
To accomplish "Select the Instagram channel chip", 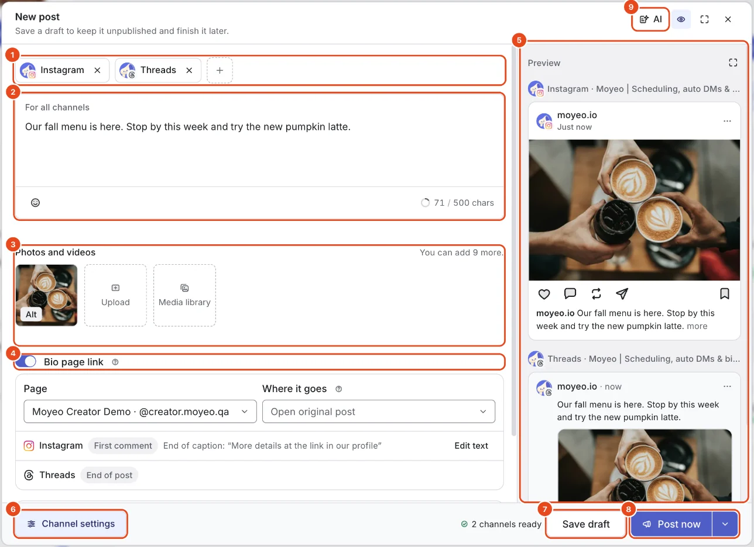I will click(x=62, y=70).
